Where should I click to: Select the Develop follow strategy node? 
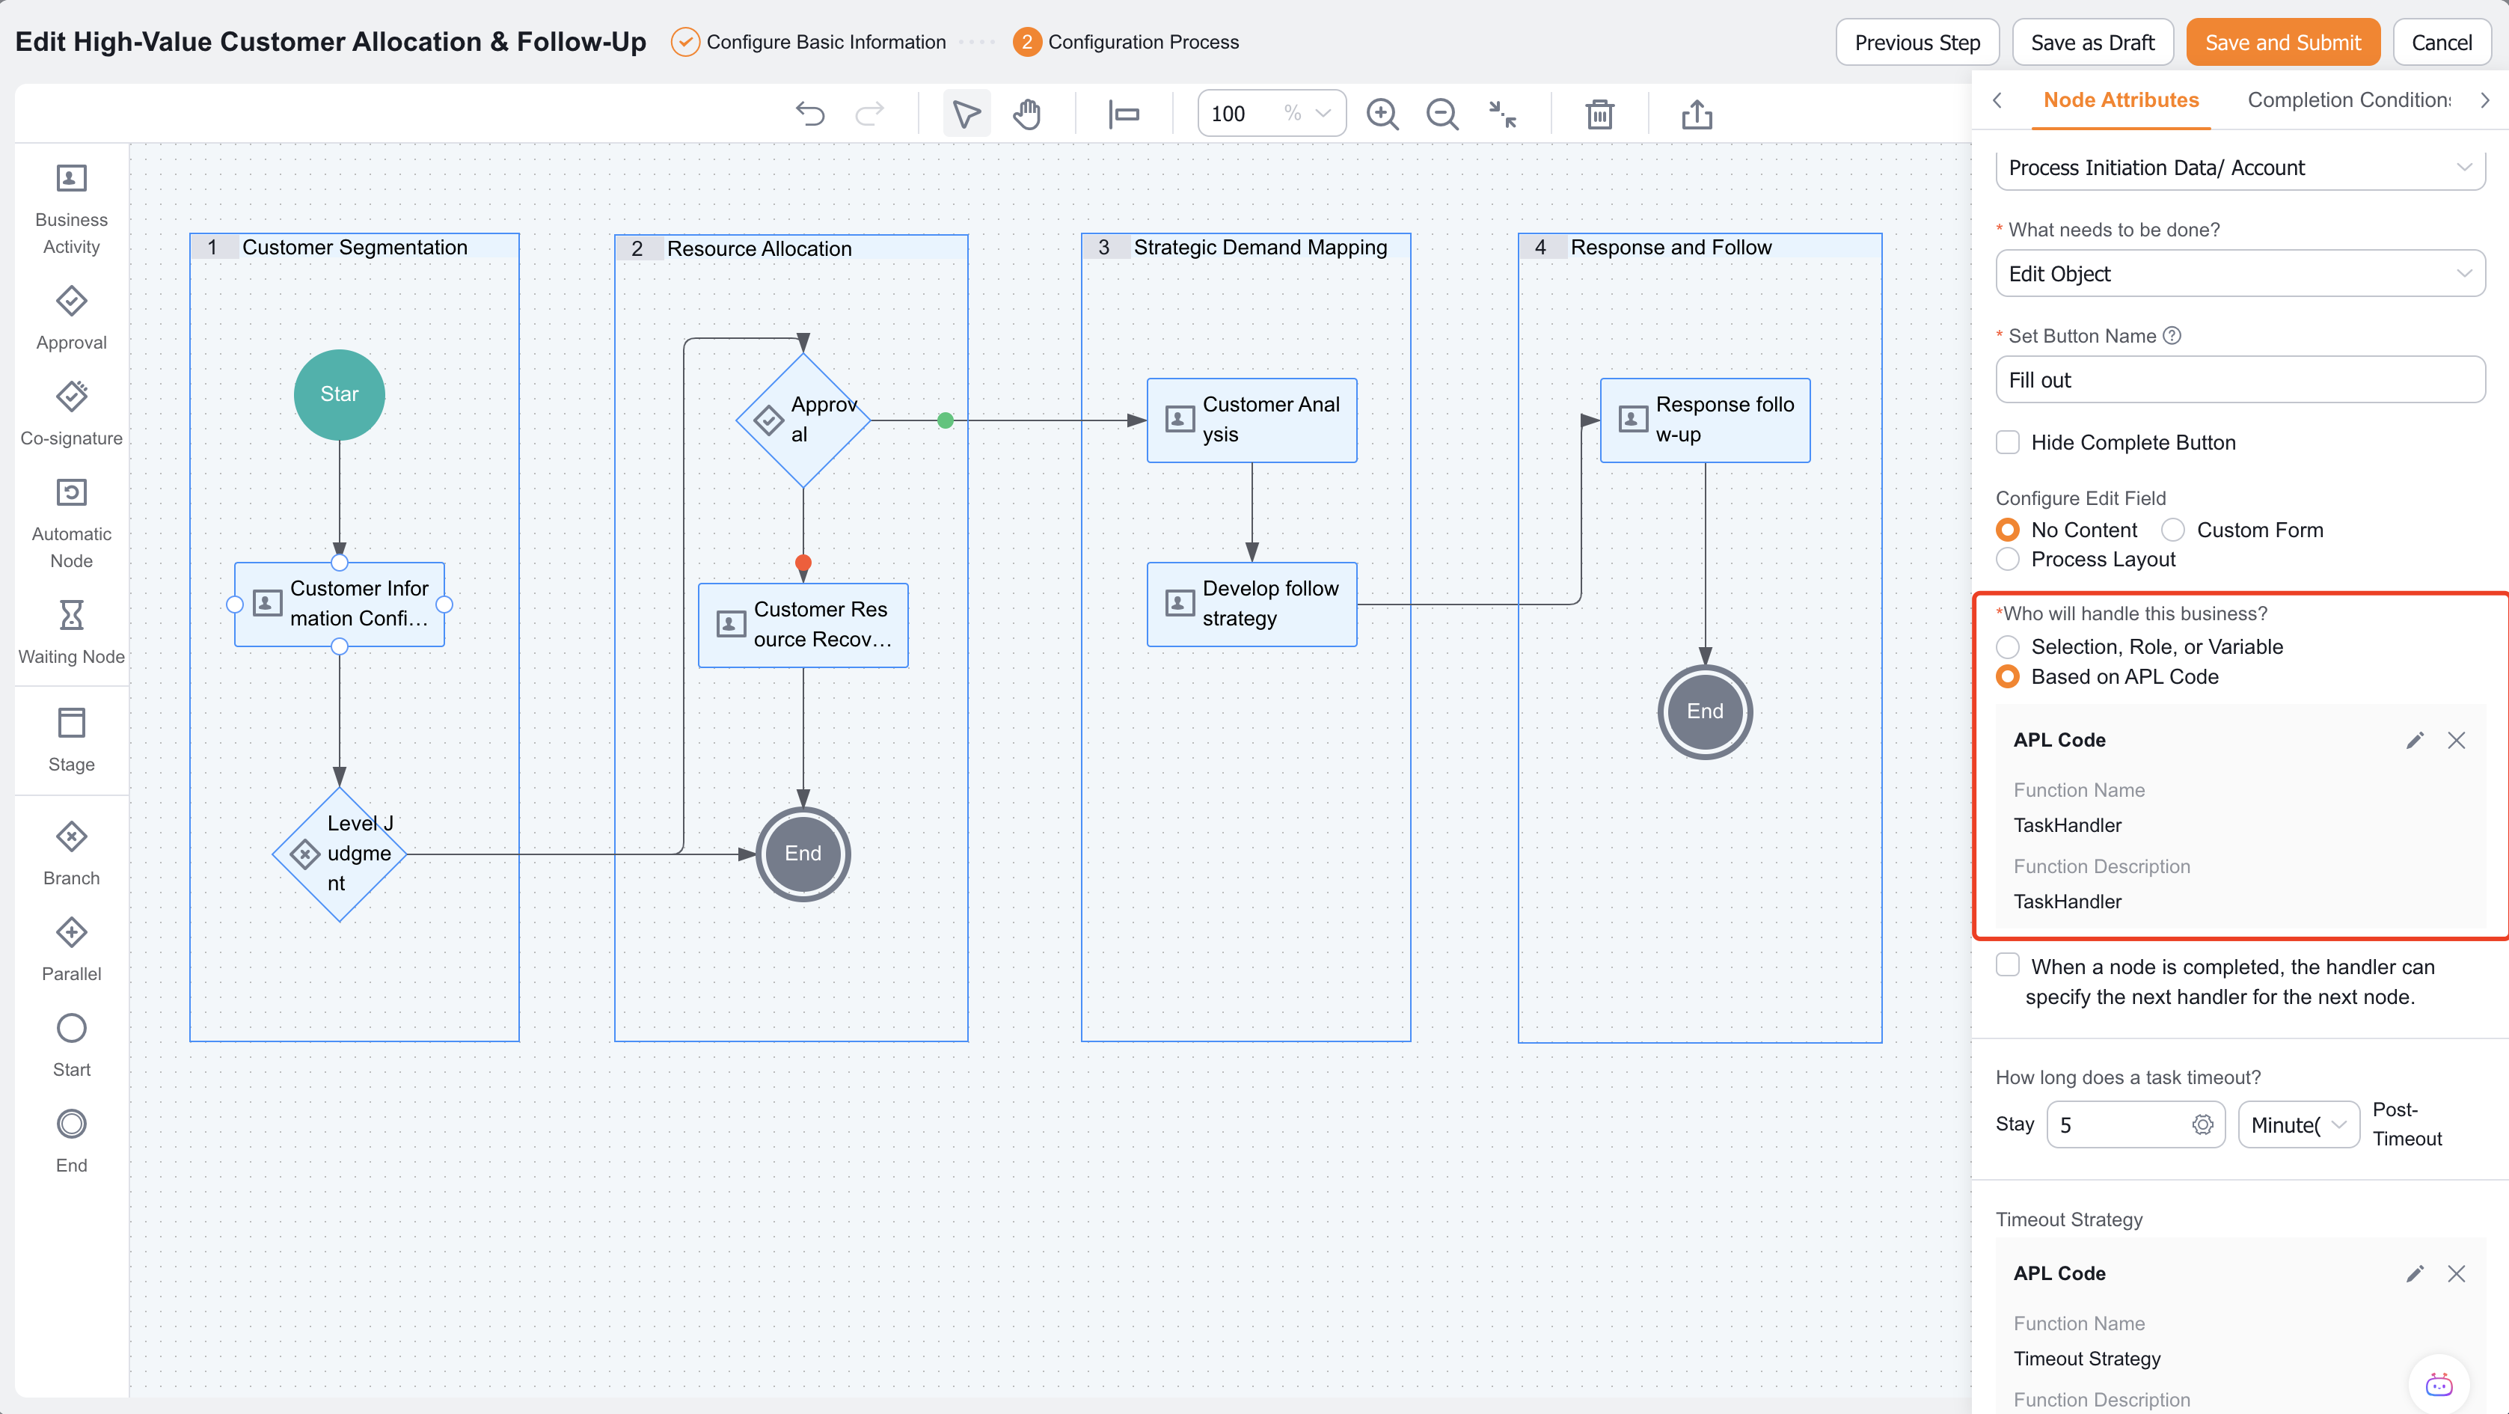1252,604
